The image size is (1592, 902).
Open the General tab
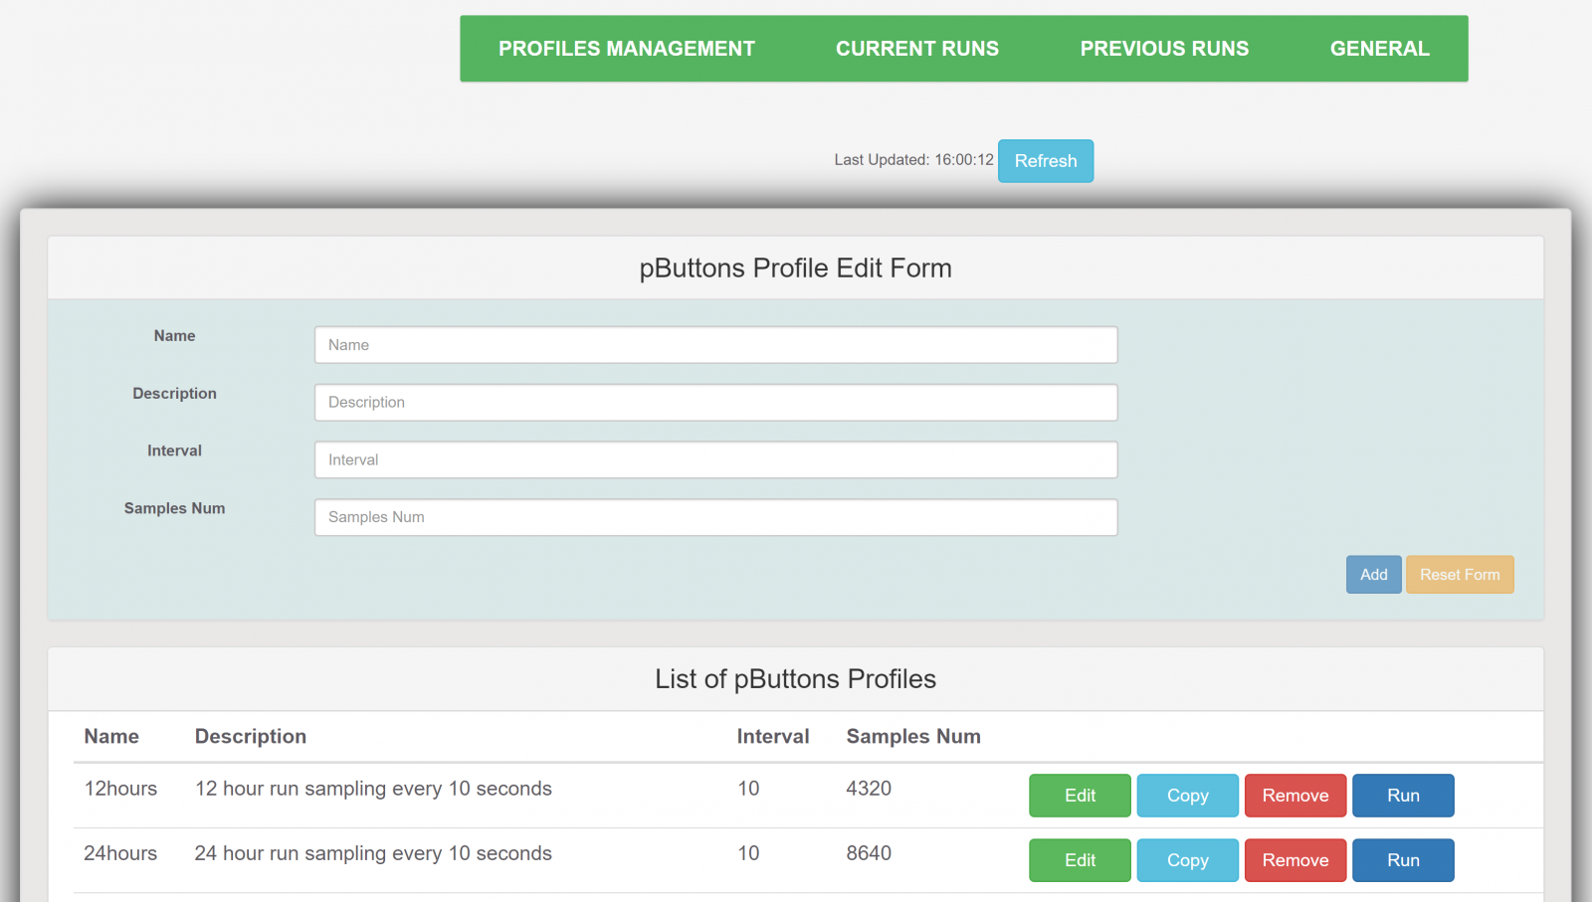(x=1379, y=49)
